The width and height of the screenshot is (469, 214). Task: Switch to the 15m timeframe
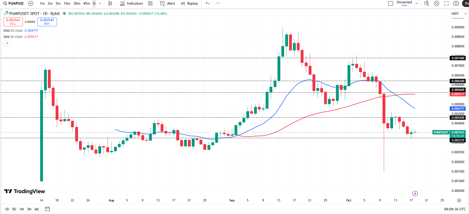[x=67, y=3]
